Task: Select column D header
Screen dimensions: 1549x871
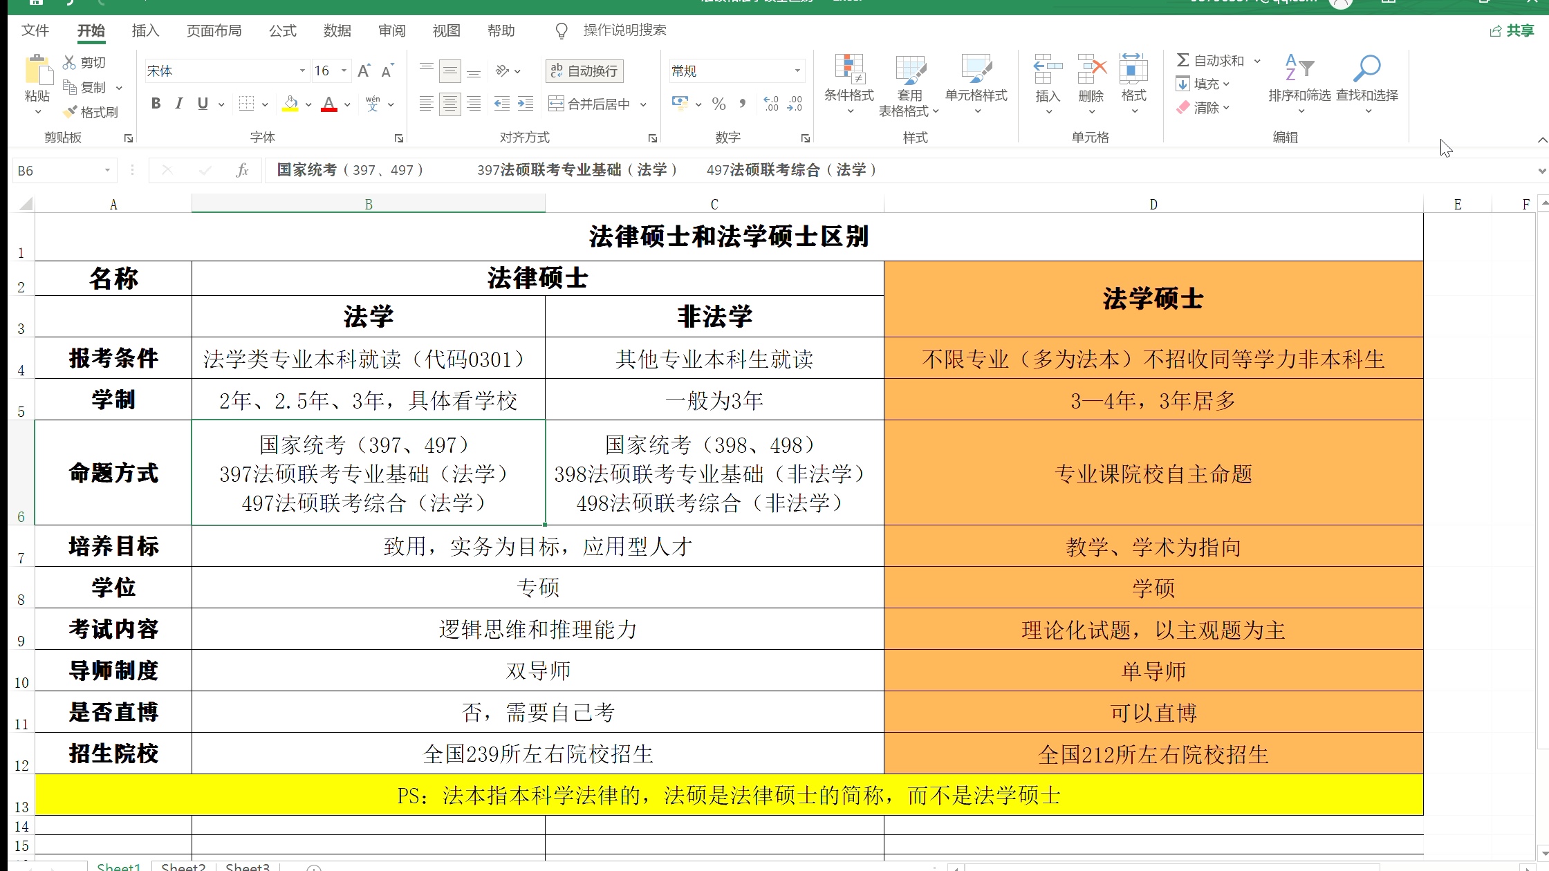Action: [1153, 204]
